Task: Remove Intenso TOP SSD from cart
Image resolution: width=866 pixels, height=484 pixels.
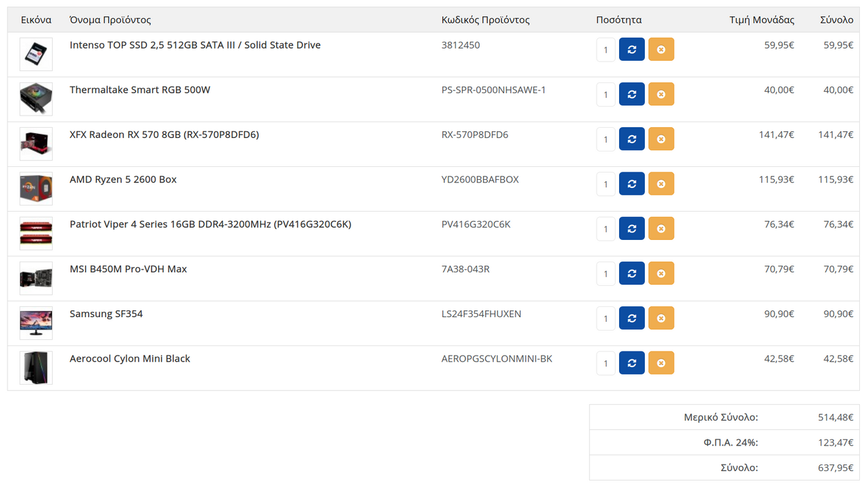Action: click(x=661, y=49)
